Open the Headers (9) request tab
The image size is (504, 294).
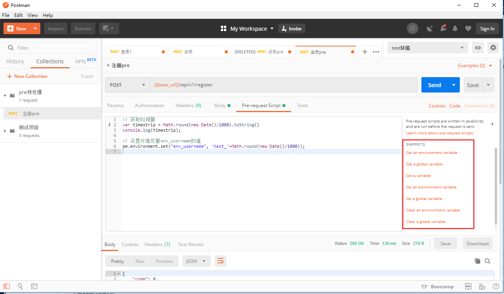[x=188, y=105]
